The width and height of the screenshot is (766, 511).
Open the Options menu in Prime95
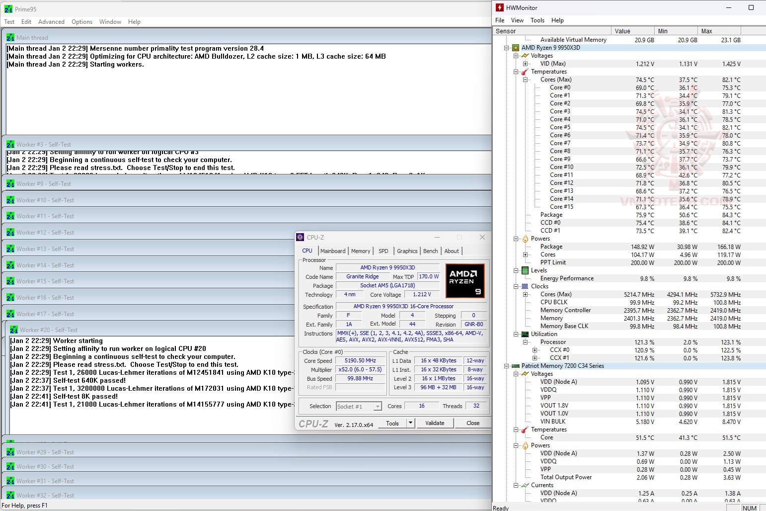pyautogui.click(x=82, y=22)
